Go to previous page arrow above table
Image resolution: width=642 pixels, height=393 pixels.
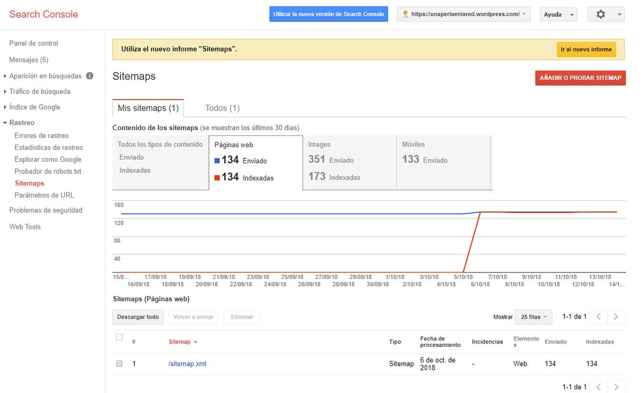click(599, 317)
